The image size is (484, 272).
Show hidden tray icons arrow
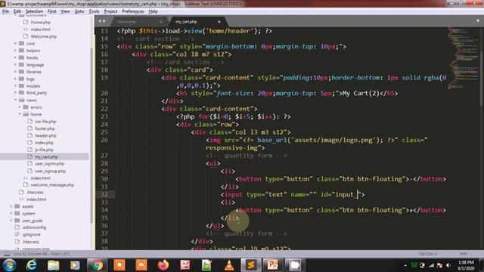pos(405,265)
